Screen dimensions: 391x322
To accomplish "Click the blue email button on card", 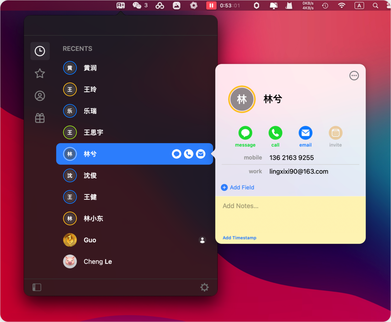I will click(305, 133).
